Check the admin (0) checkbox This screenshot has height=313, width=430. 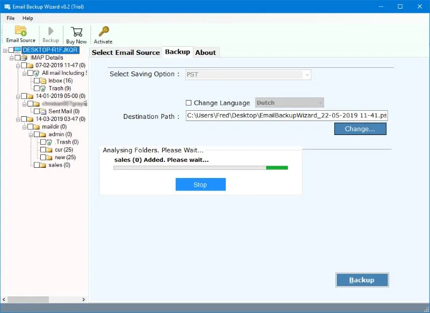[x=37, y=134]
